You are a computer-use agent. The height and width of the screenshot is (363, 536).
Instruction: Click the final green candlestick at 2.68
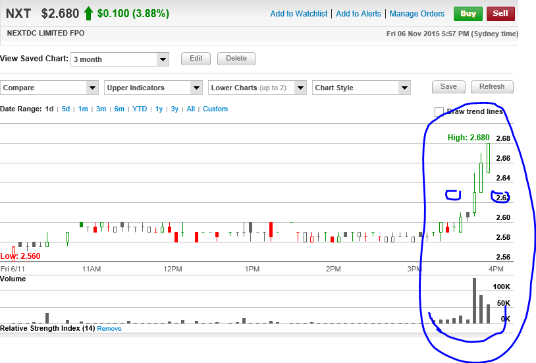[488, 158]
